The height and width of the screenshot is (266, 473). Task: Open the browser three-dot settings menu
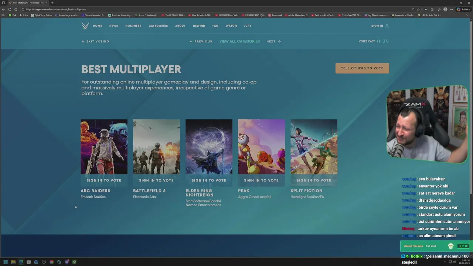tap(452, 9)
